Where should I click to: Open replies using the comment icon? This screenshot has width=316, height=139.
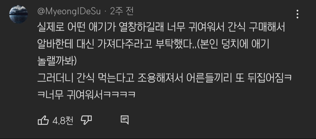pyautogui.click(x=125, y=120)
